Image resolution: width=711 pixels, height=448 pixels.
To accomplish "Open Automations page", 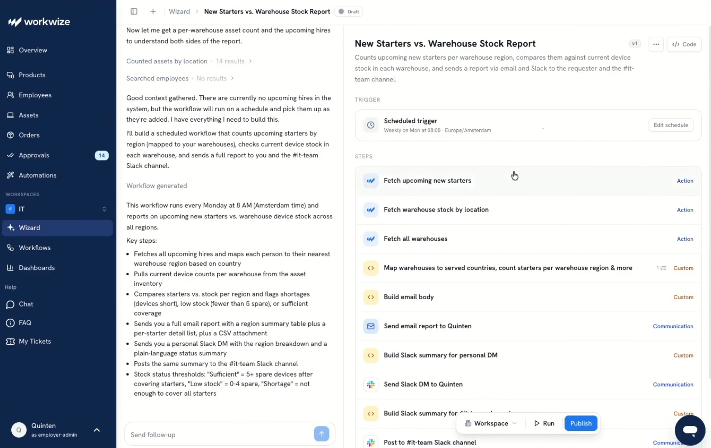I will tap(57, 175).
